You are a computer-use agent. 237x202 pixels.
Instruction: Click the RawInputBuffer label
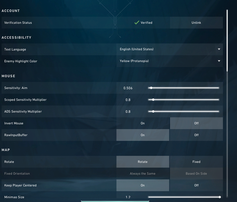click(16, 135)
